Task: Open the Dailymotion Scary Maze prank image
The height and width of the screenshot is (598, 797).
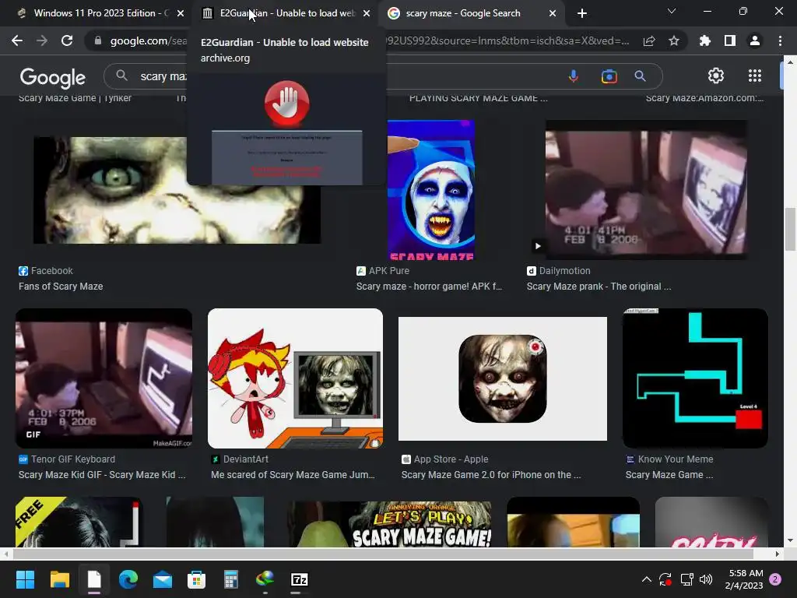Action: click(646, 190)
